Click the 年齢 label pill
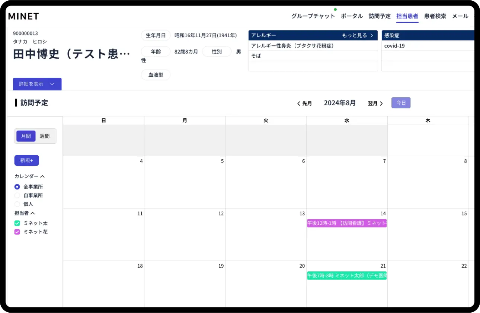Image resolution: width=480 pixels, height=313 pixels. pyautogui.click(x=156, y=52)
